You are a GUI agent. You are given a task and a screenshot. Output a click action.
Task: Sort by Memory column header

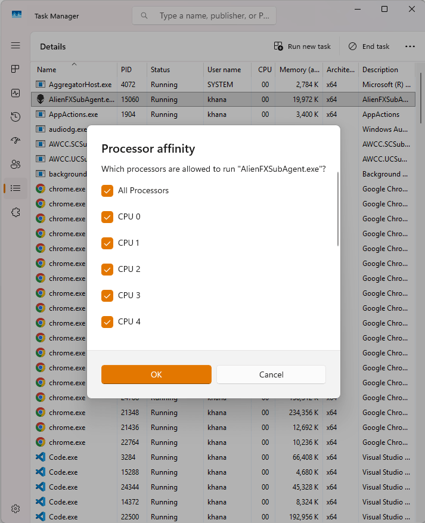coord(299,69)
